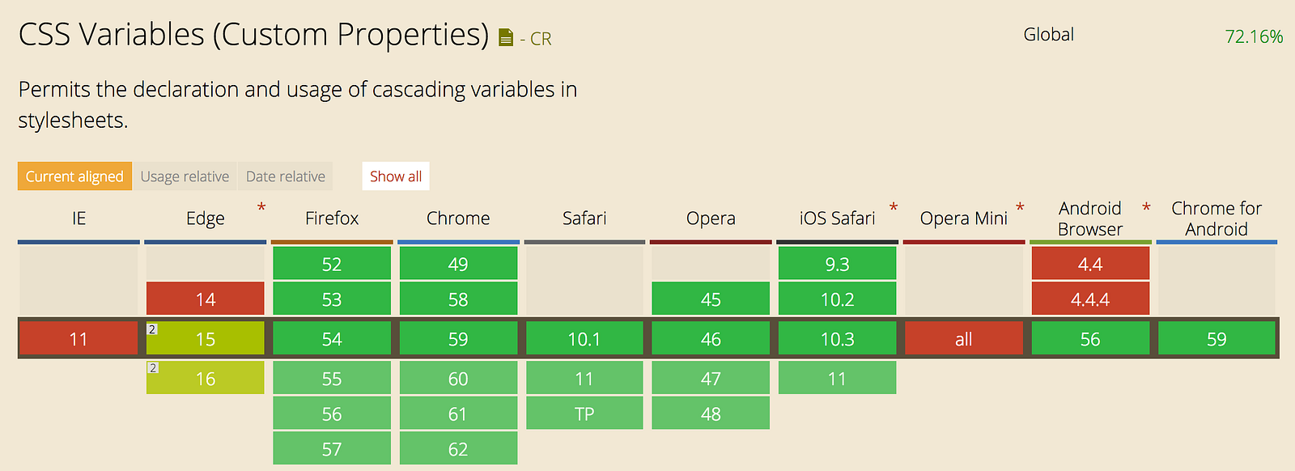Click the asterisk beside Android Browser
The width and height of the screenshot is (1295, 471).
pos(1146,209)
